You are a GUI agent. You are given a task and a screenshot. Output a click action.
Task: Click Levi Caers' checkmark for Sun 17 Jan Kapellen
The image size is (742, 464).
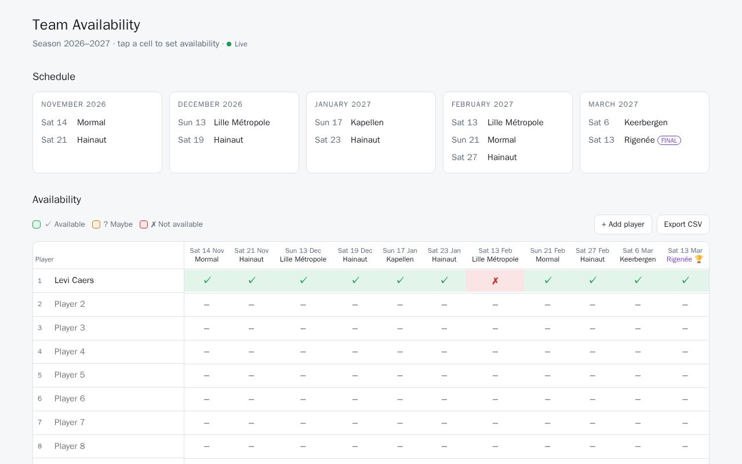click(400, 281)
